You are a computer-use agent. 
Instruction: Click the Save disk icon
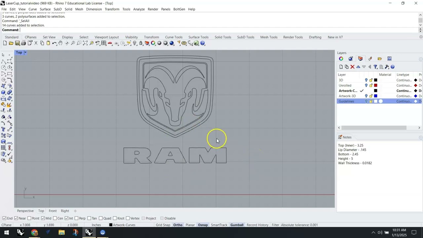coord(17,43)
